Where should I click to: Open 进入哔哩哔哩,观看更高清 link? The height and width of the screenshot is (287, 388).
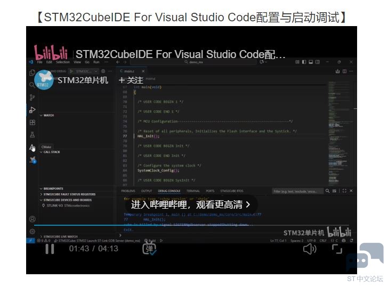[191, 204]
